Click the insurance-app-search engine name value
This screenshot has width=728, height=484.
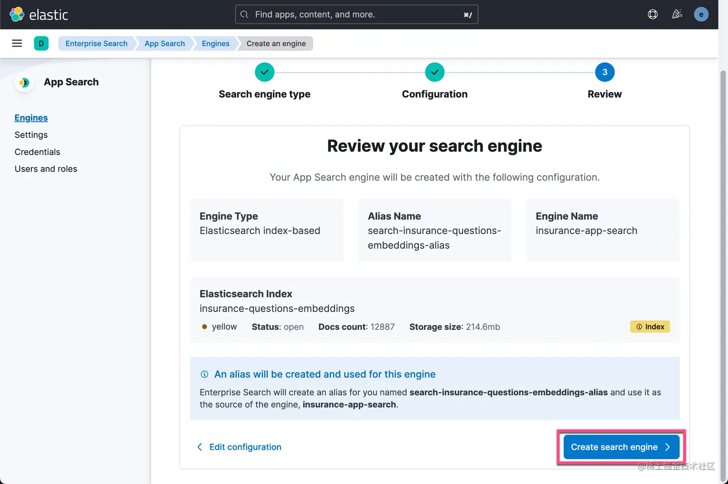(x=586, y=231)
